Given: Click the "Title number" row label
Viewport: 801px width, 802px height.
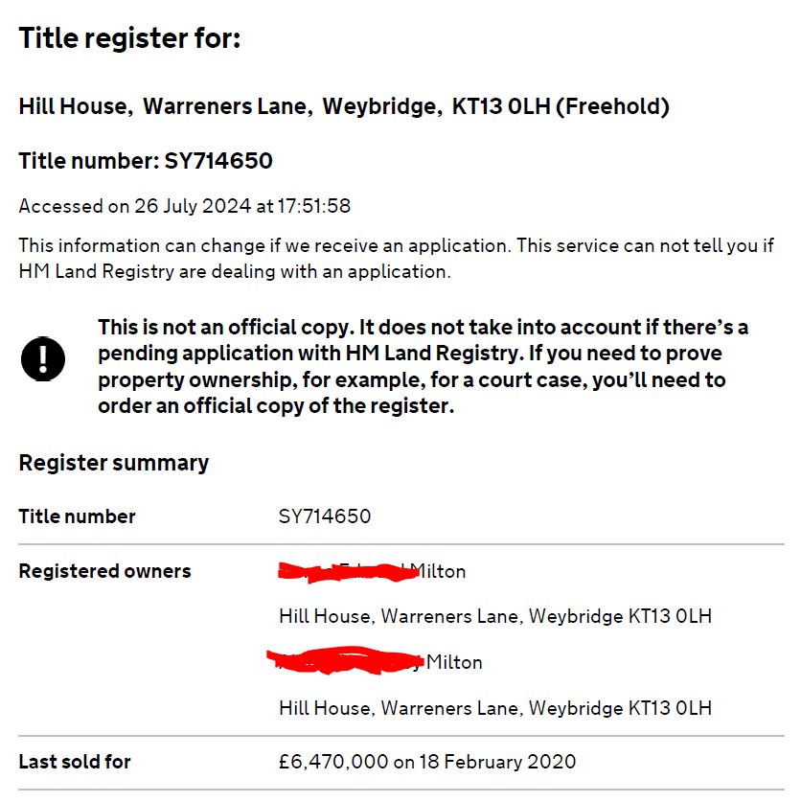Looking at the screenshot, I should [77, 516].
